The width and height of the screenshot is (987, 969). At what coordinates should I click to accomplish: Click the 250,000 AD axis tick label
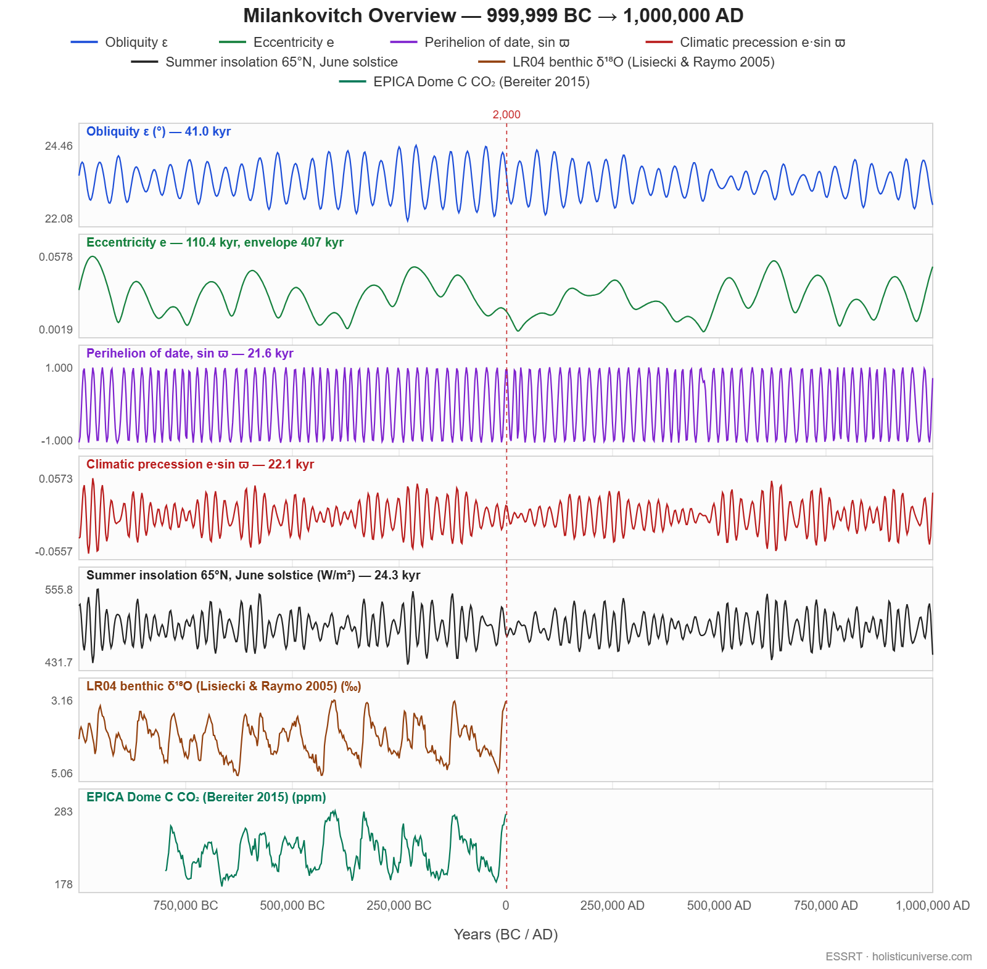613,906
